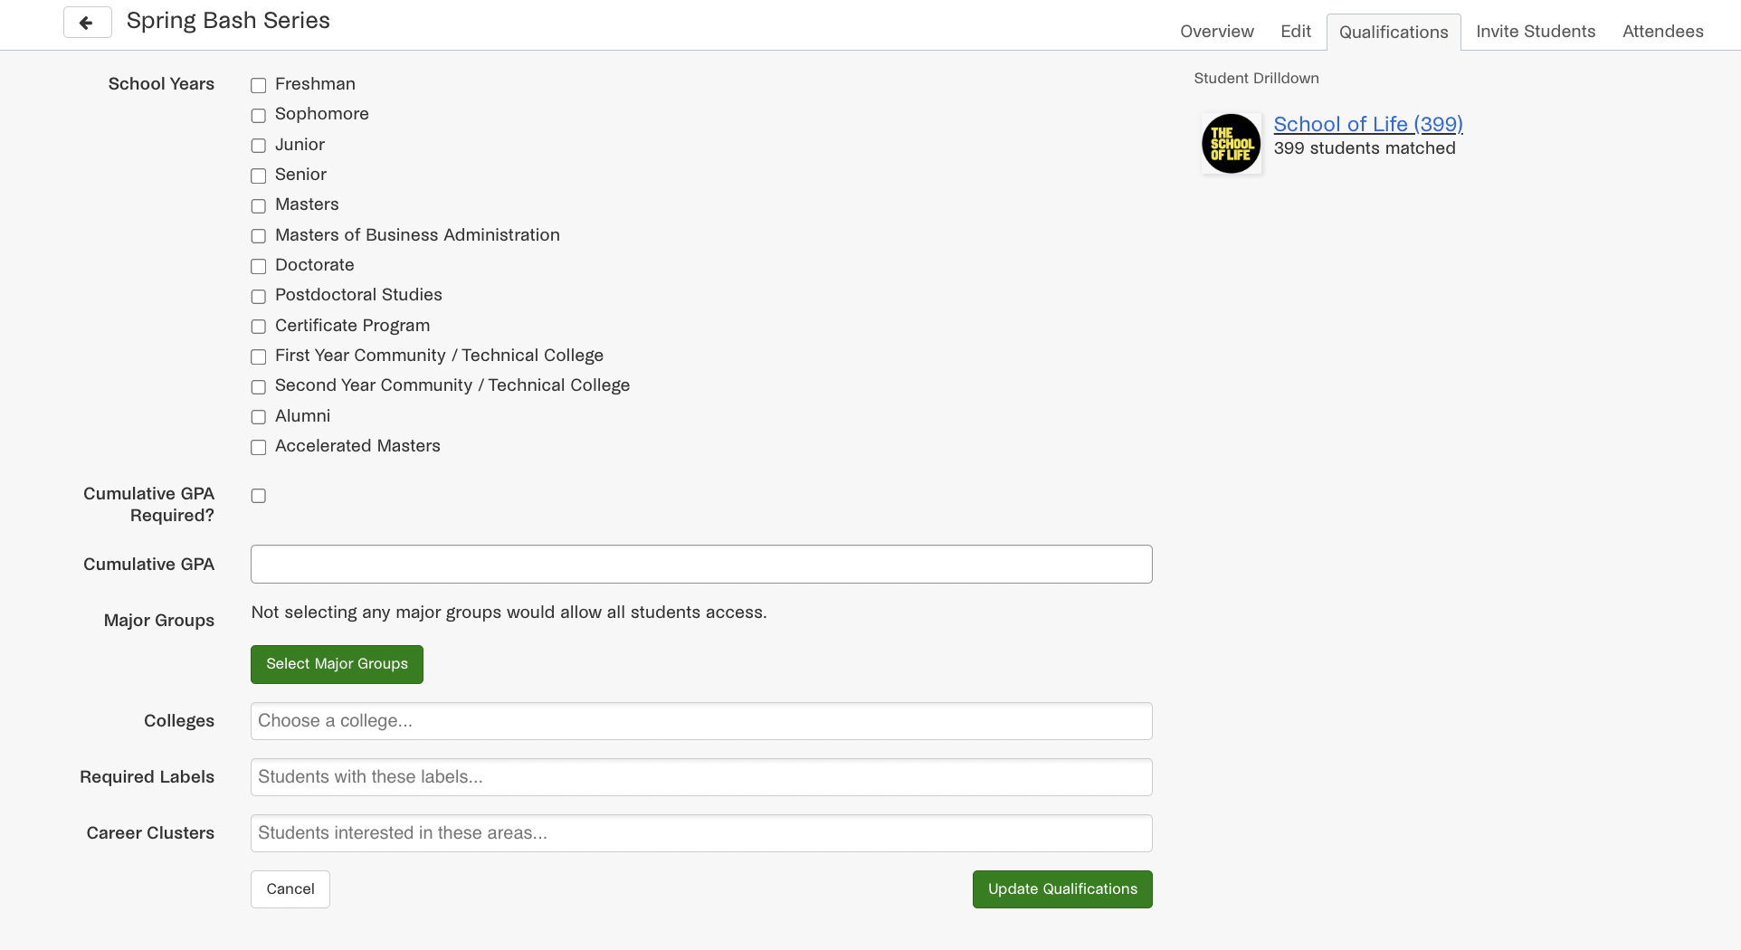
Task: Toggle Cumulative GPA Required checkbox
Action: [x=259, y=496]
